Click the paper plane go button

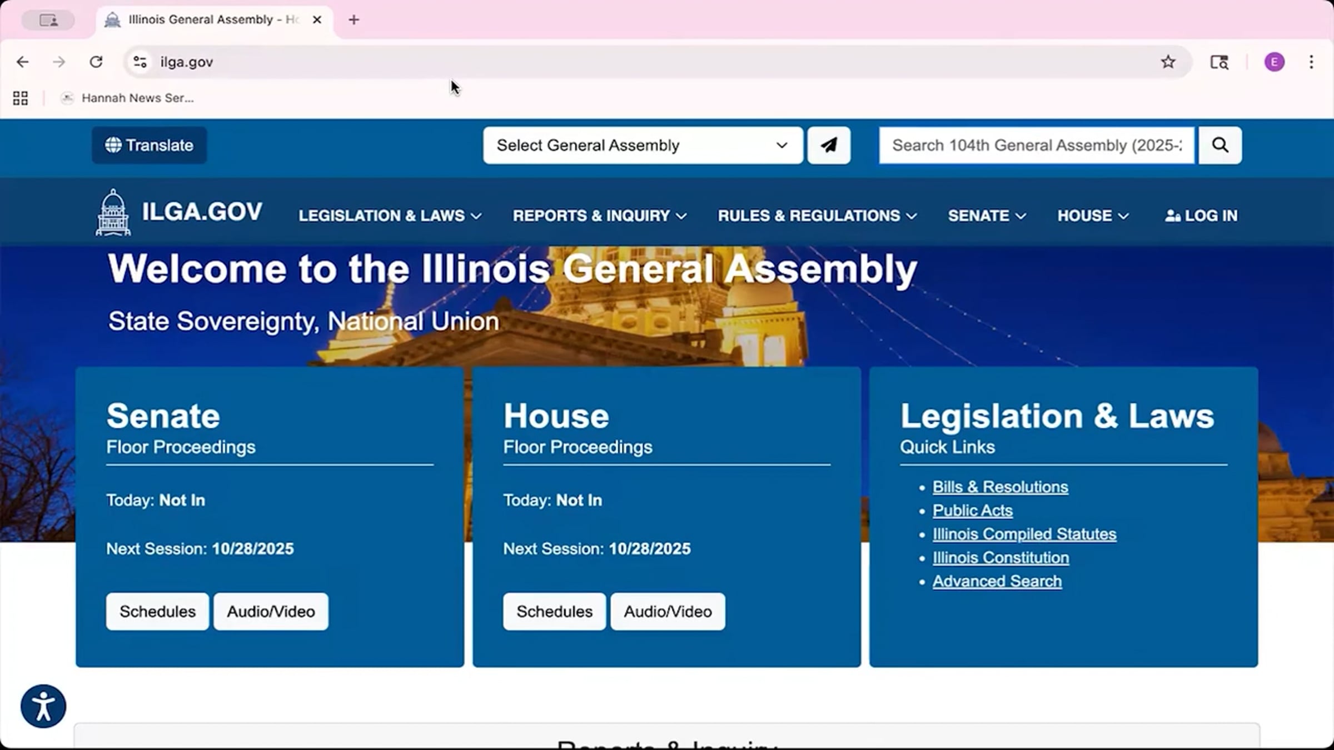point(829,145)
